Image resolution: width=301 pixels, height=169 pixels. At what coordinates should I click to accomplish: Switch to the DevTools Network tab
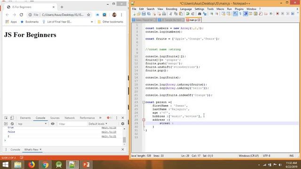click(70, 118)
